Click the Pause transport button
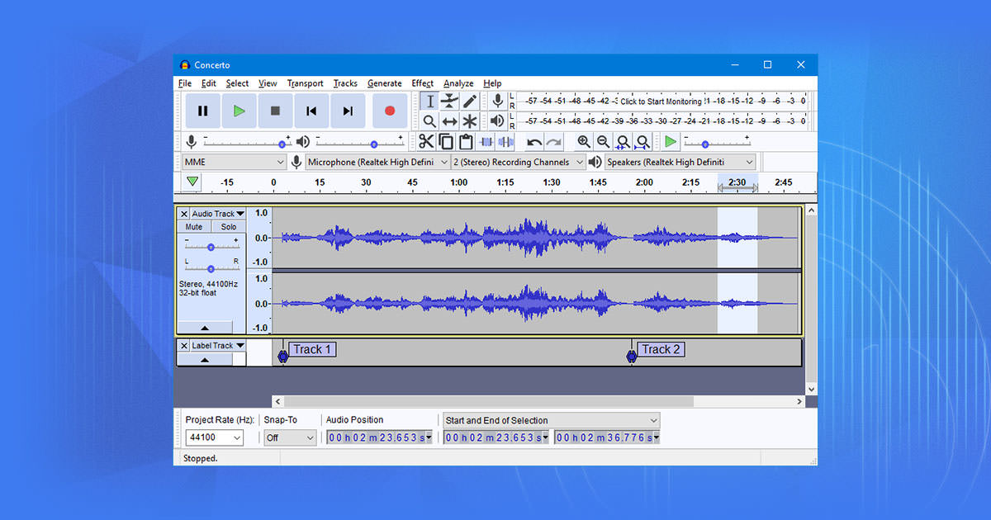This screenshot has height=520, width=991. [x=202, y=111]
